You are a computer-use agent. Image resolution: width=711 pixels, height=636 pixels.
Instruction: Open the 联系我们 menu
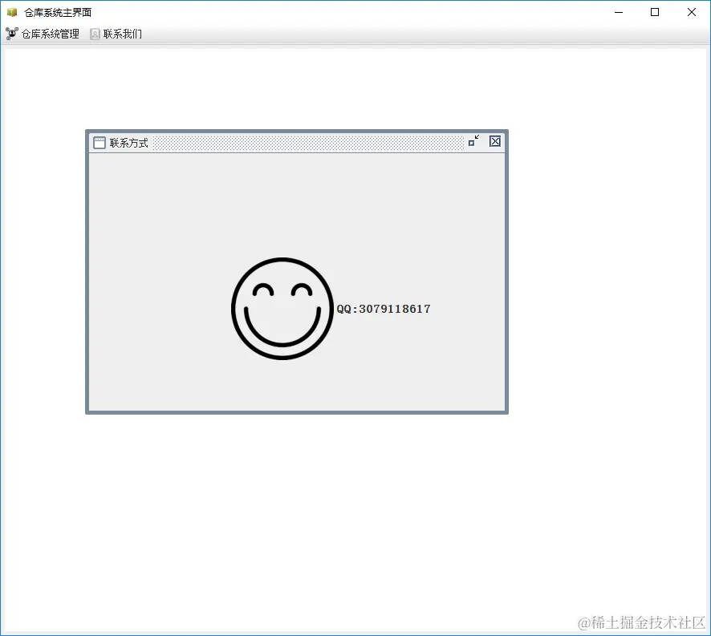pos(116,34)
